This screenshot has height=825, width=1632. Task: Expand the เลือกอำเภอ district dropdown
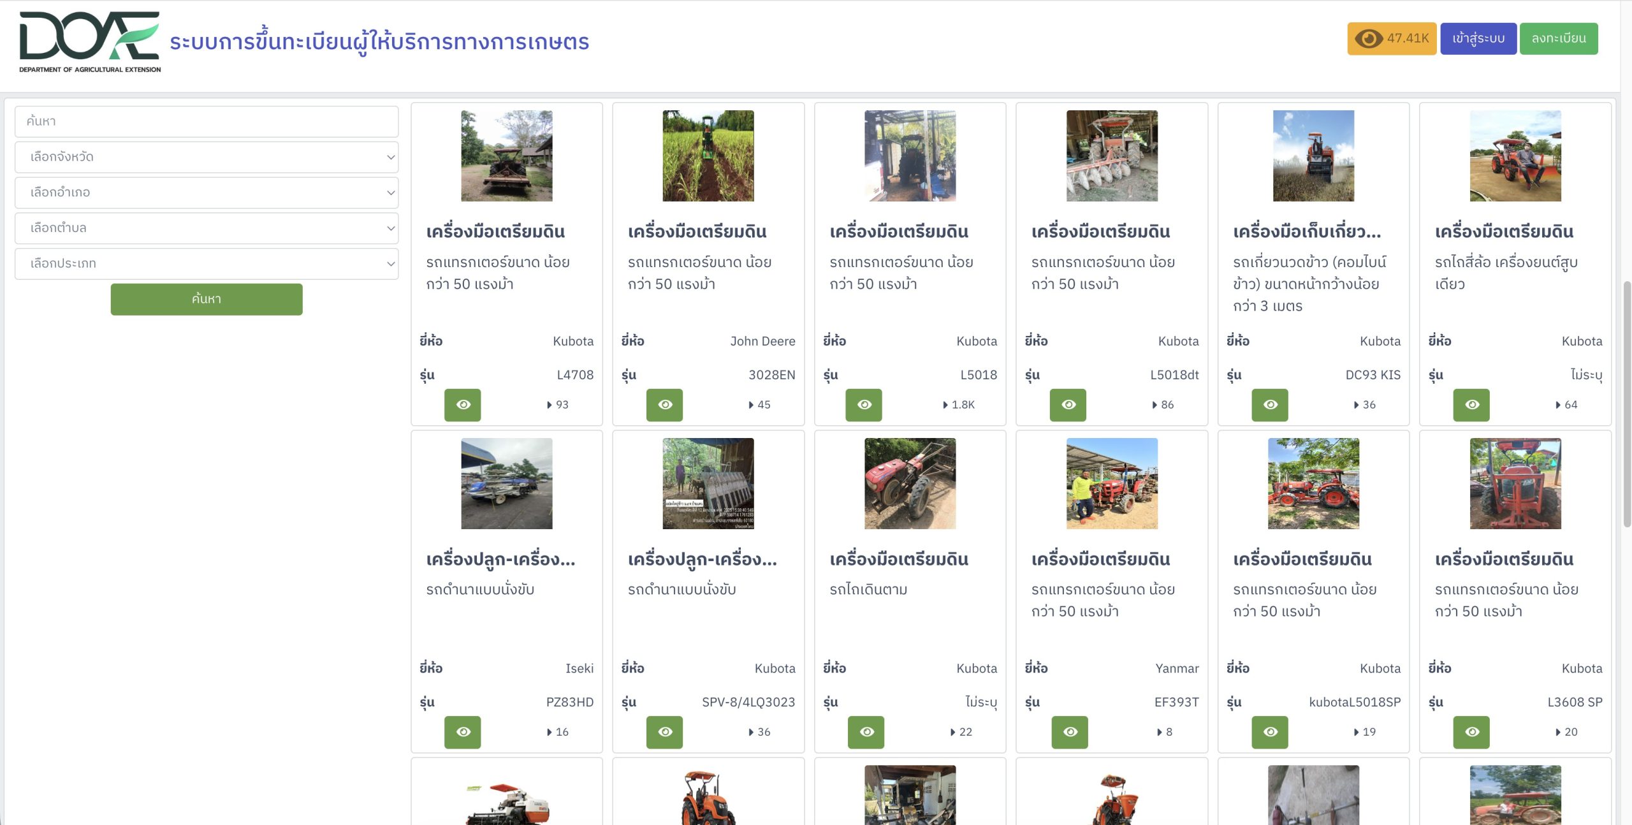(x=207, y=193)
